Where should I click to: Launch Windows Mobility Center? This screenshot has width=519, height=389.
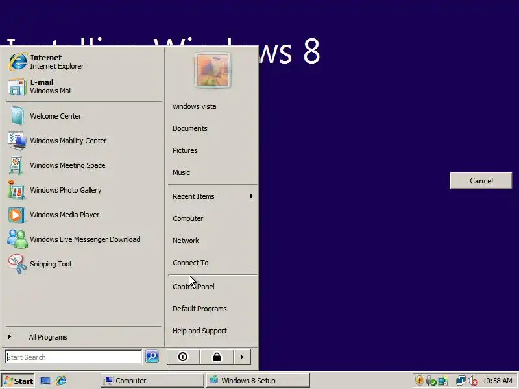tap(84, 141)
